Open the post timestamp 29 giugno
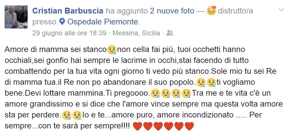The image size is (290, 135). [69, 33]
